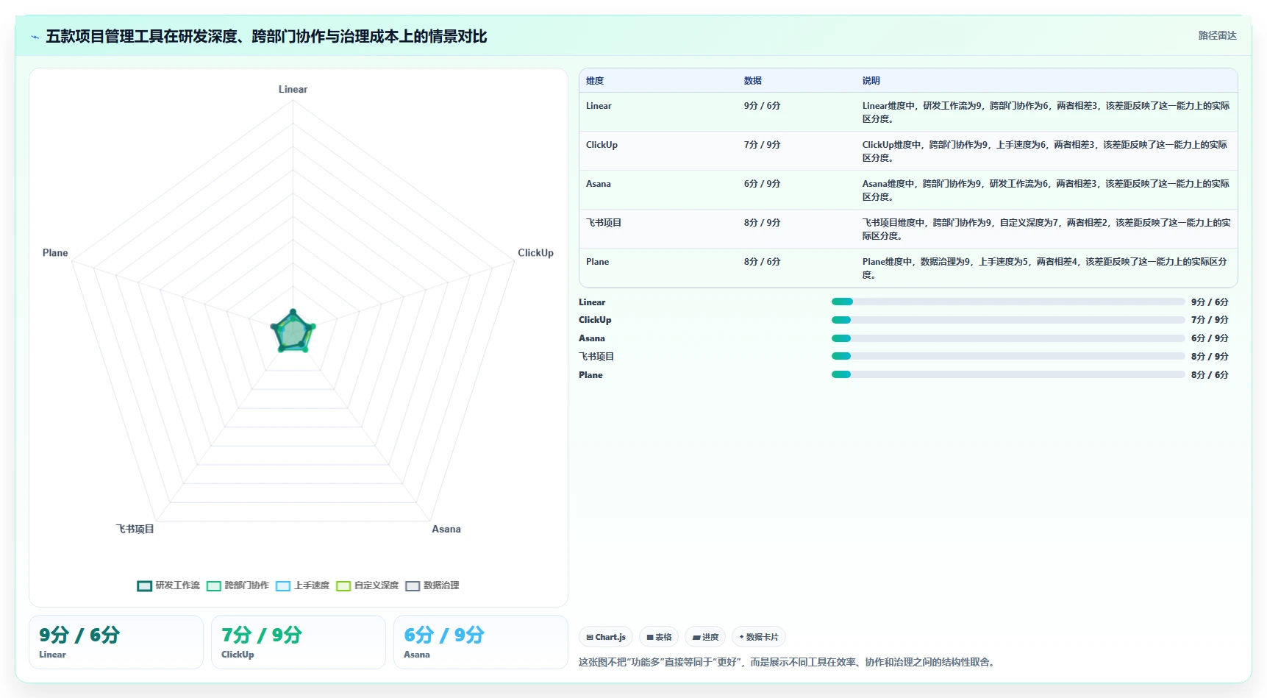Viewport: 1267px width, 698px height.
Task: Click the ClickUp axis label on radar
Action: pyautogui.click(x=535, y=253)
